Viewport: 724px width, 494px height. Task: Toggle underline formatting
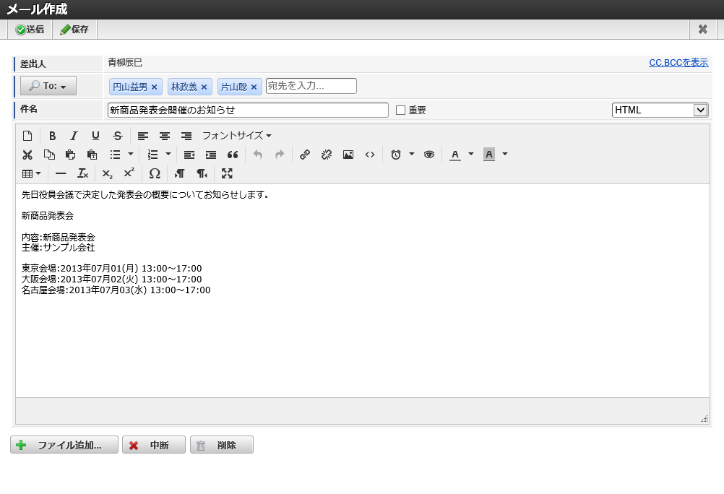(95, 136)
